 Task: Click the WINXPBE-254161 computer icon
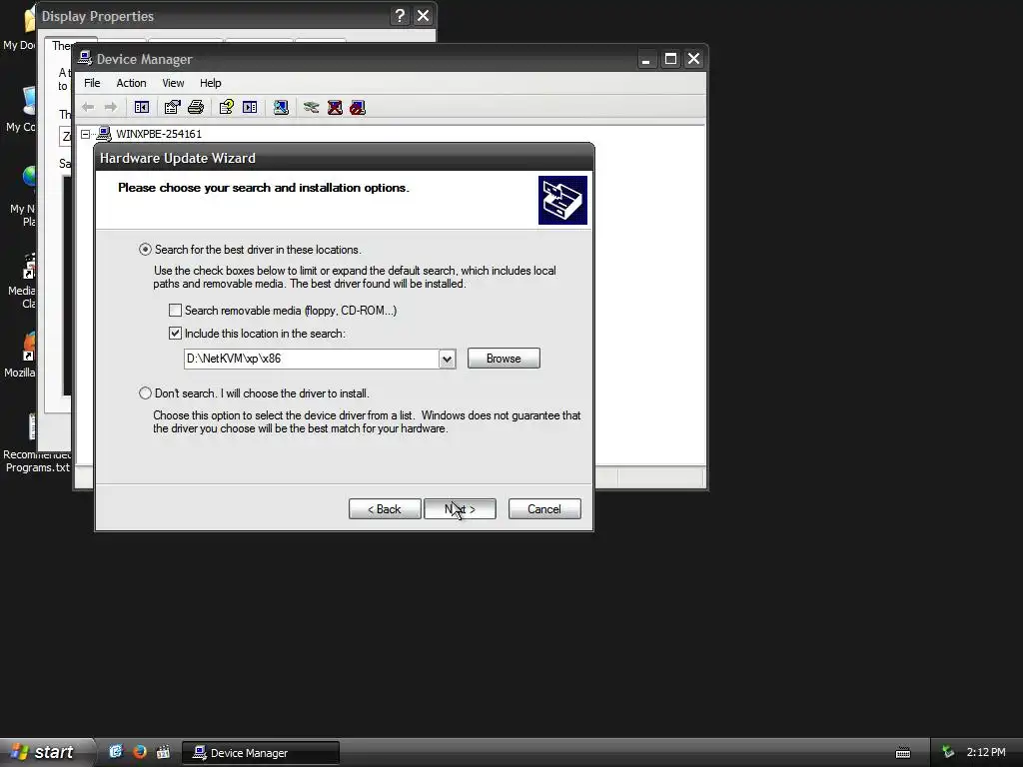click(104, 134)
